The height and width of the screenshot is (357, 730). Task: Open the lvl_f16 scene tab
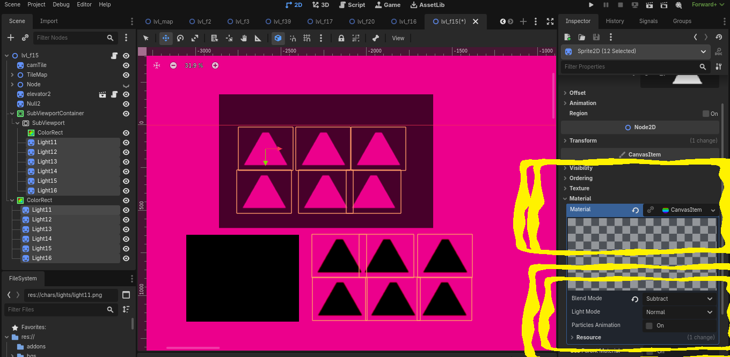[x=407, y=21]
